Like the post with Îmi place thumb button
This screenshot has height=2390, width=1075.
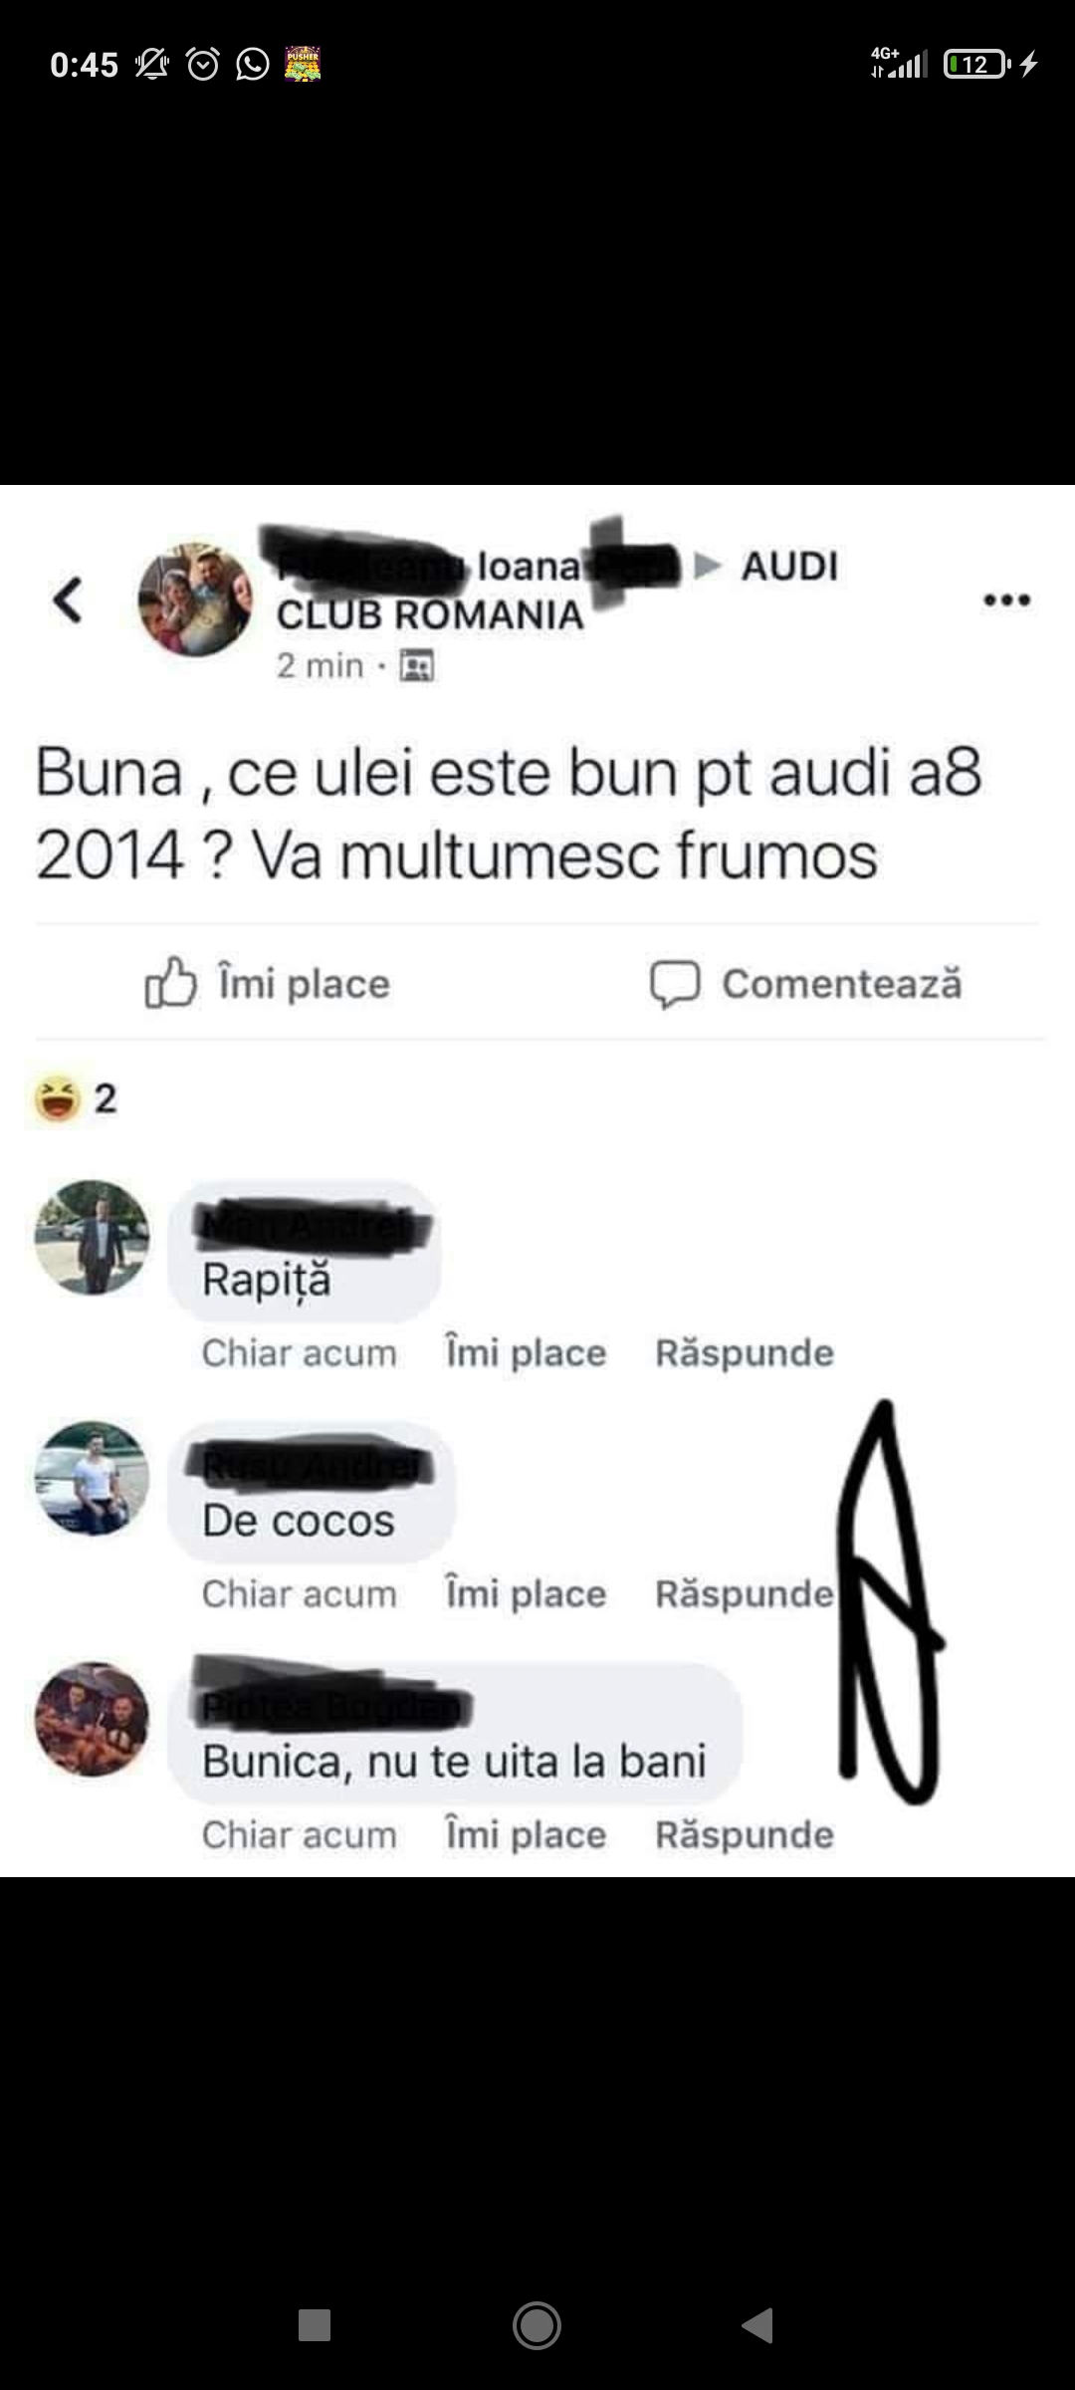pos(268,984)
